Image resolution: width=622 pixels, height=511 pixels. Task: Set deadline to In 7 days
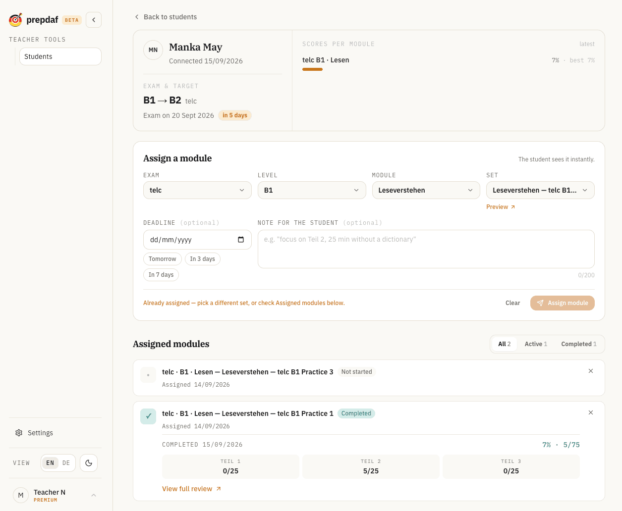(x=161, y=275)
